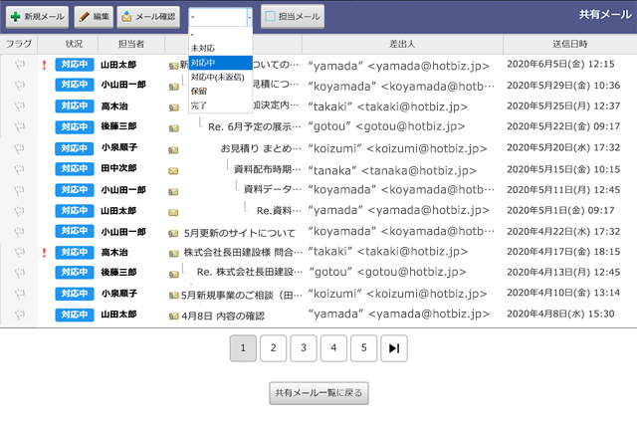
Task: Go to page 1
Action: coord(243,348)
